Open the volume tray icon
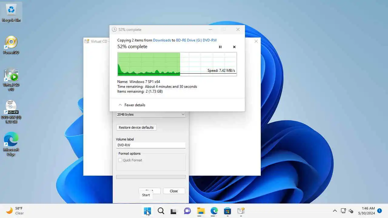This screenshot has width=388, height=218. pos(351,211)
